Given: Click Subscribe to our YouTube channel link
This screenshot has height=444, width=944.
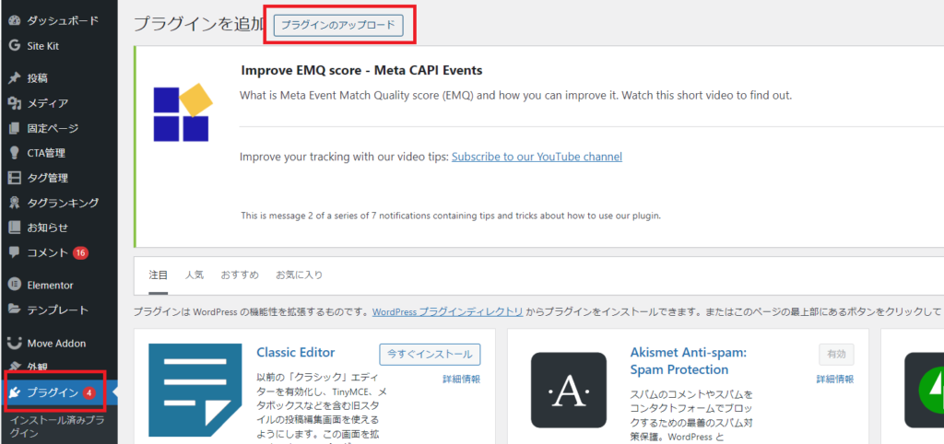Looking at the screenshot, I should [537, 157].
